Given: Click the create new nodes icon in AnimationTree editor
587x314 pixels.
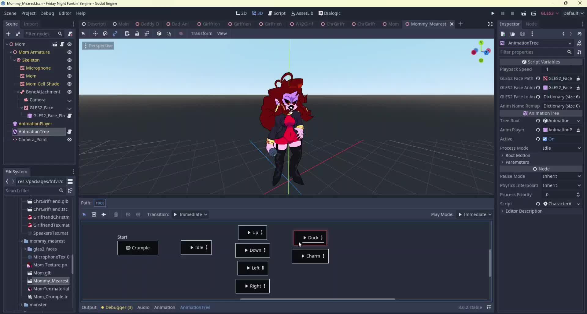Looking at the screenshot, I should pos(94,215).
